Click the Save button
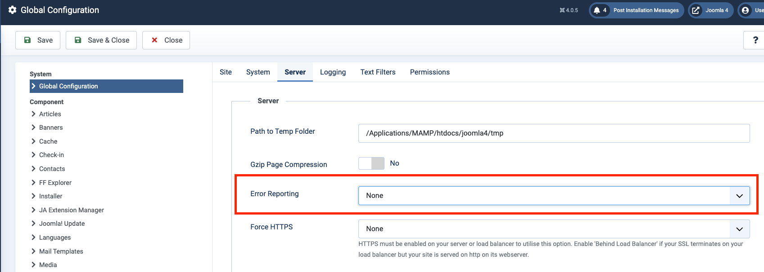Screen dimensions: 764x272 pos(38,40)
